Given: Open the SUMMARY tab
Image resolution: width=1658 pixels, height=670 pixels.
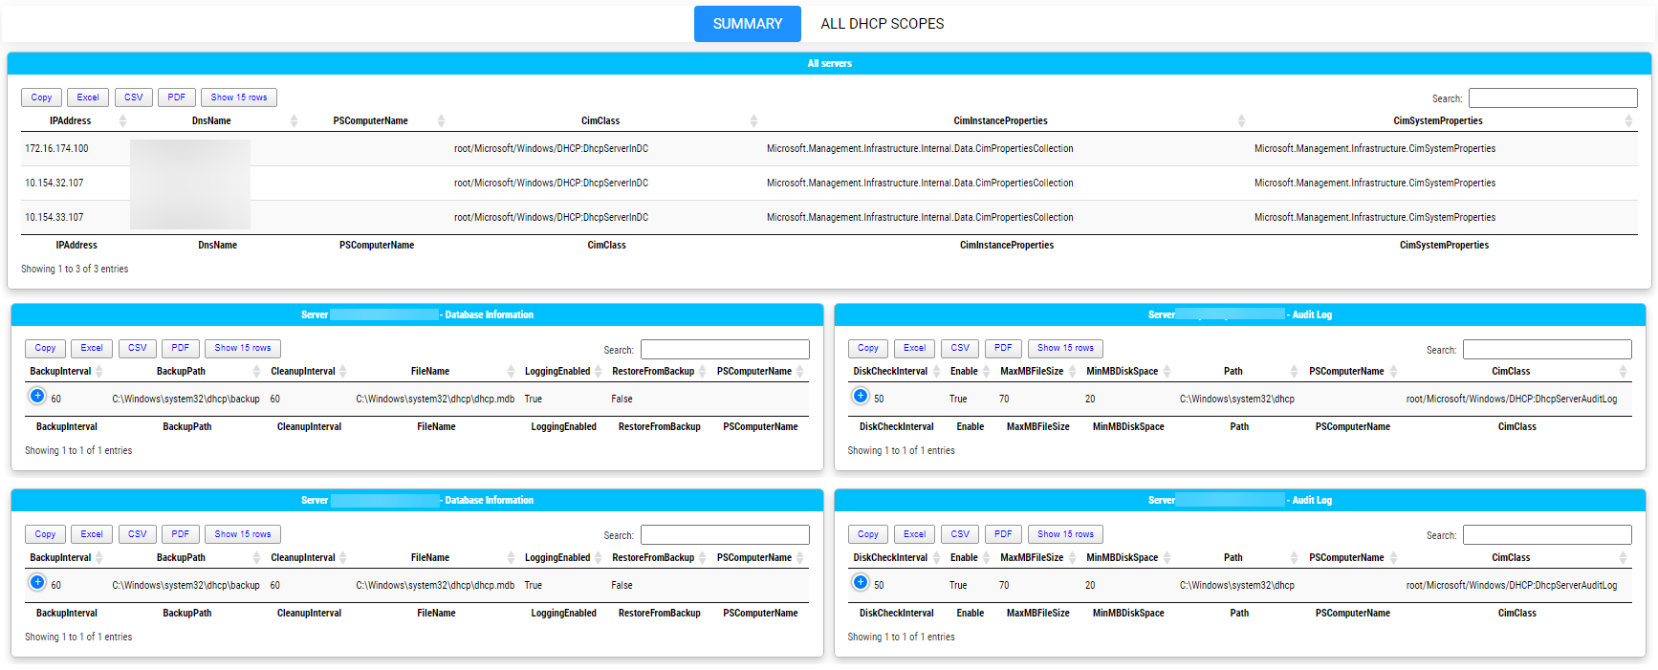Looking at the screenshot, I should tap(747, 24).
